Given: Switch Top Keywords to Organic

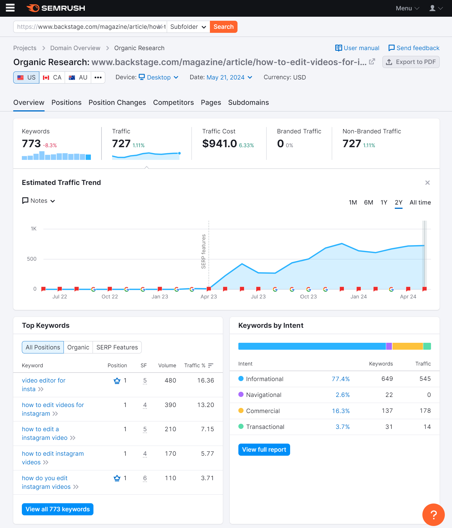Looking at the screenshot, I should (78, 347).
